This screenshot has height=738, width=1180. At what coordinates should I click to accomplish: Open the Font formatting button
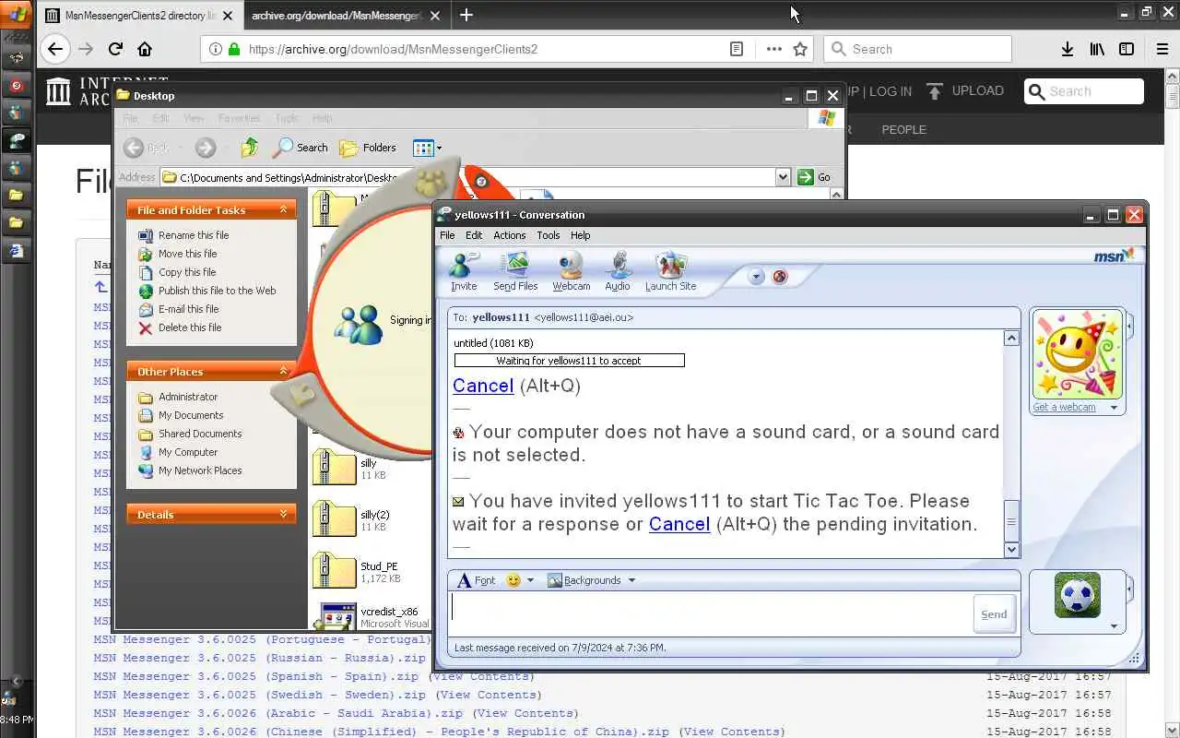476,580
